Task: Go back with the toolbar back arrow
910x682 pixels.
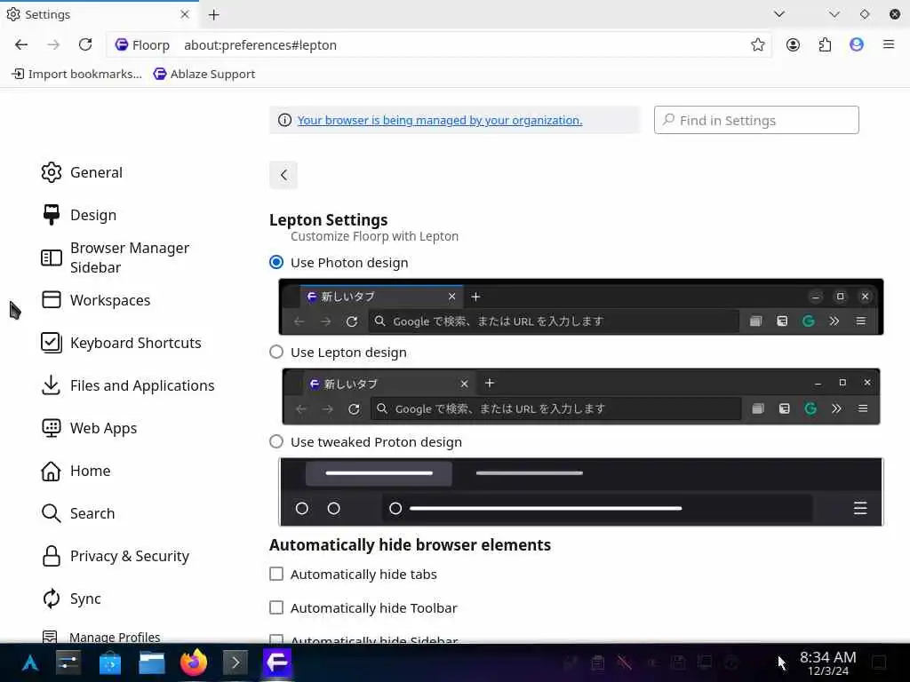Action: click(x=21, y=44)
